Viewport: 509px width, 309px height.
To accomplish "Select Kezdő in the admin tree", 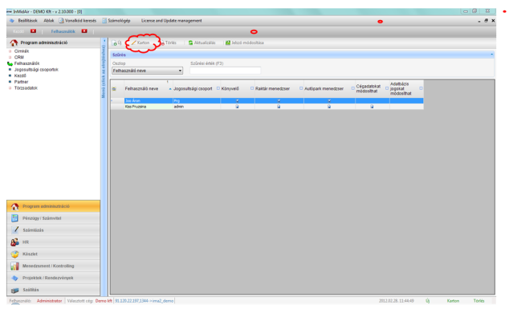I will [x=20, y=75].
